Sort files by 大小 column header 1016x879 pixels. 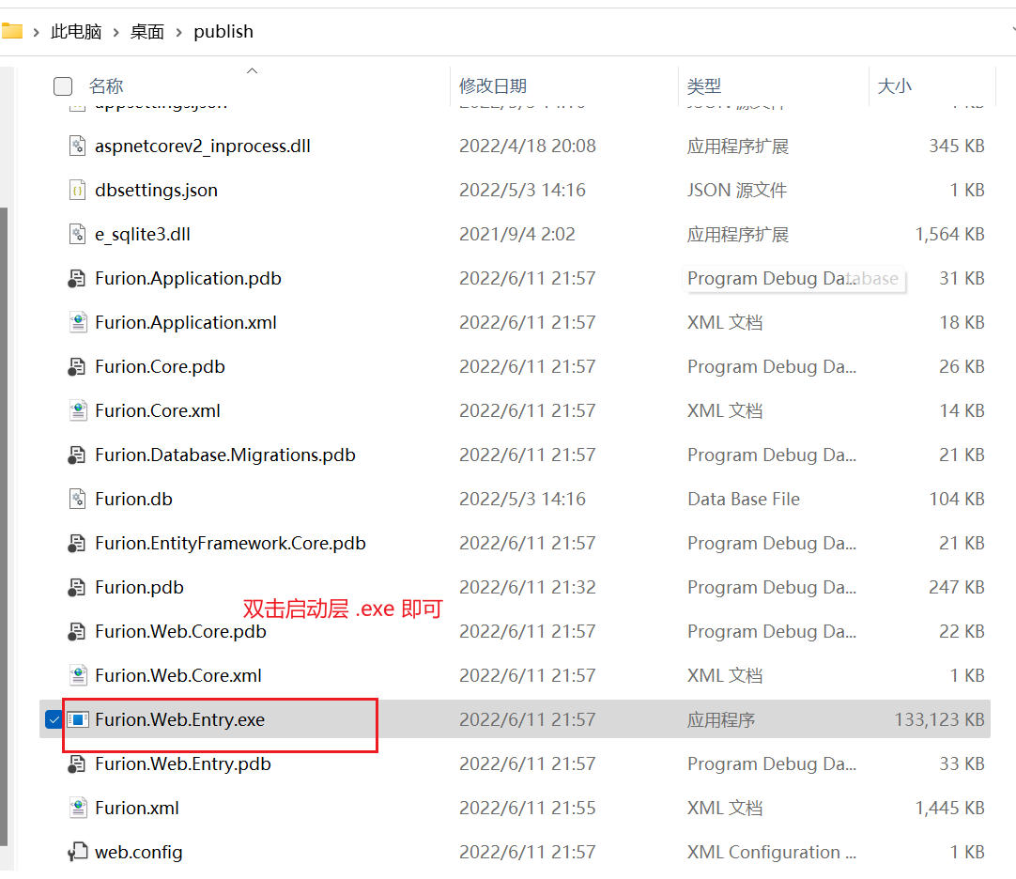click(x=894, y=86)
